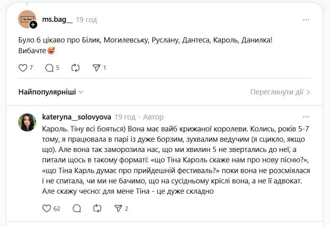The image size is (329, 227).
Task: Share kateryna__solovyova's reply
Action: point(118,208)
